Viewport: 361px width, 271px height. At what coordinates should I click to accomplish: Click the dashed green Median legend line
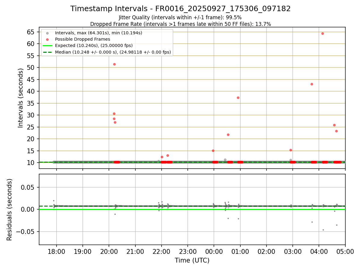click(x=48, y=52)
